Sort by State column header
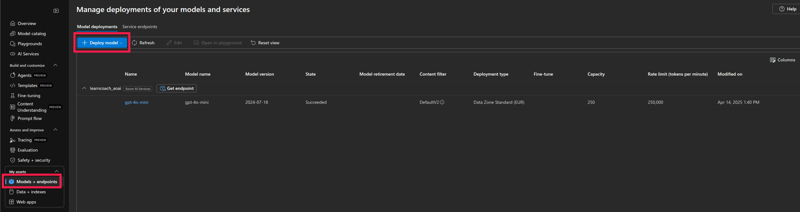Screen dimensions: 800x212 click(311, 74)
